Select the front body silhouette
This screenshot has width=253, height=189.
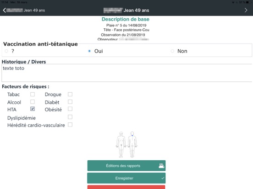pyautogui.click(x=121, y=144)
